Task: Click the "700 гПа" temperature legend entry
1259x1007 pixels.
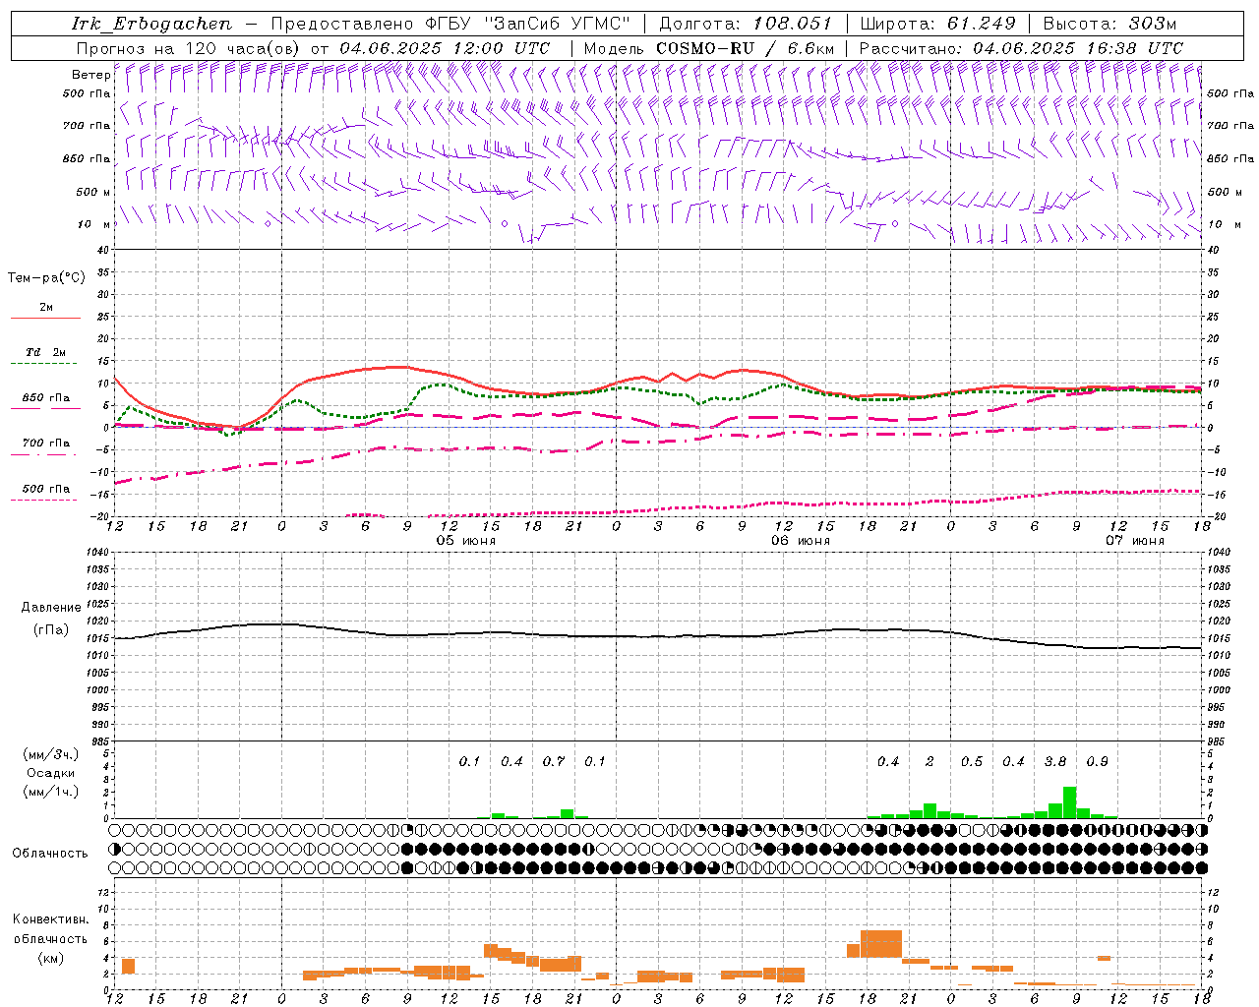Action: click(46, 444)
